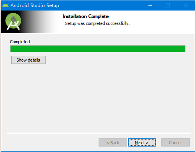Click the separator line above the buttons

[99, 133]
